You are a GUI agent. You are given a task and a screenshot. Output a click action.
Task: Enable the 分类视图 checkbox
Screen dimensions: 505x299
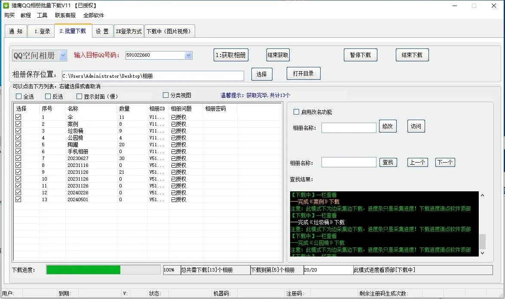[165, 95]
